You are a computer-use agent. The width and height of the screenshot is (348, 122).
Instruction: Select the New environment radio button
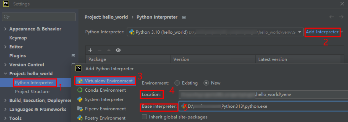pyautogui.click(x=206, y=83)
